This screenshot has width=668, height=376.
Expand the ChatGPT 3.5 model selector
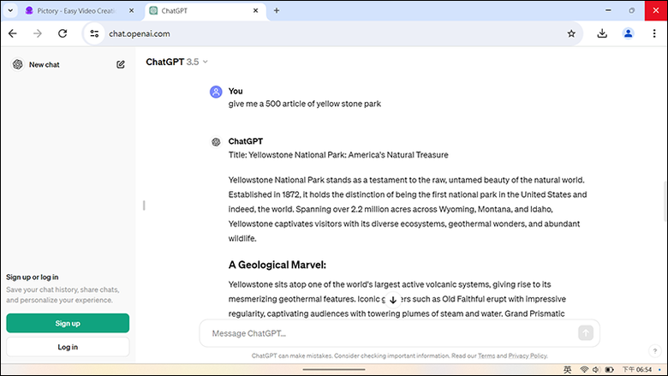point(176,63)
